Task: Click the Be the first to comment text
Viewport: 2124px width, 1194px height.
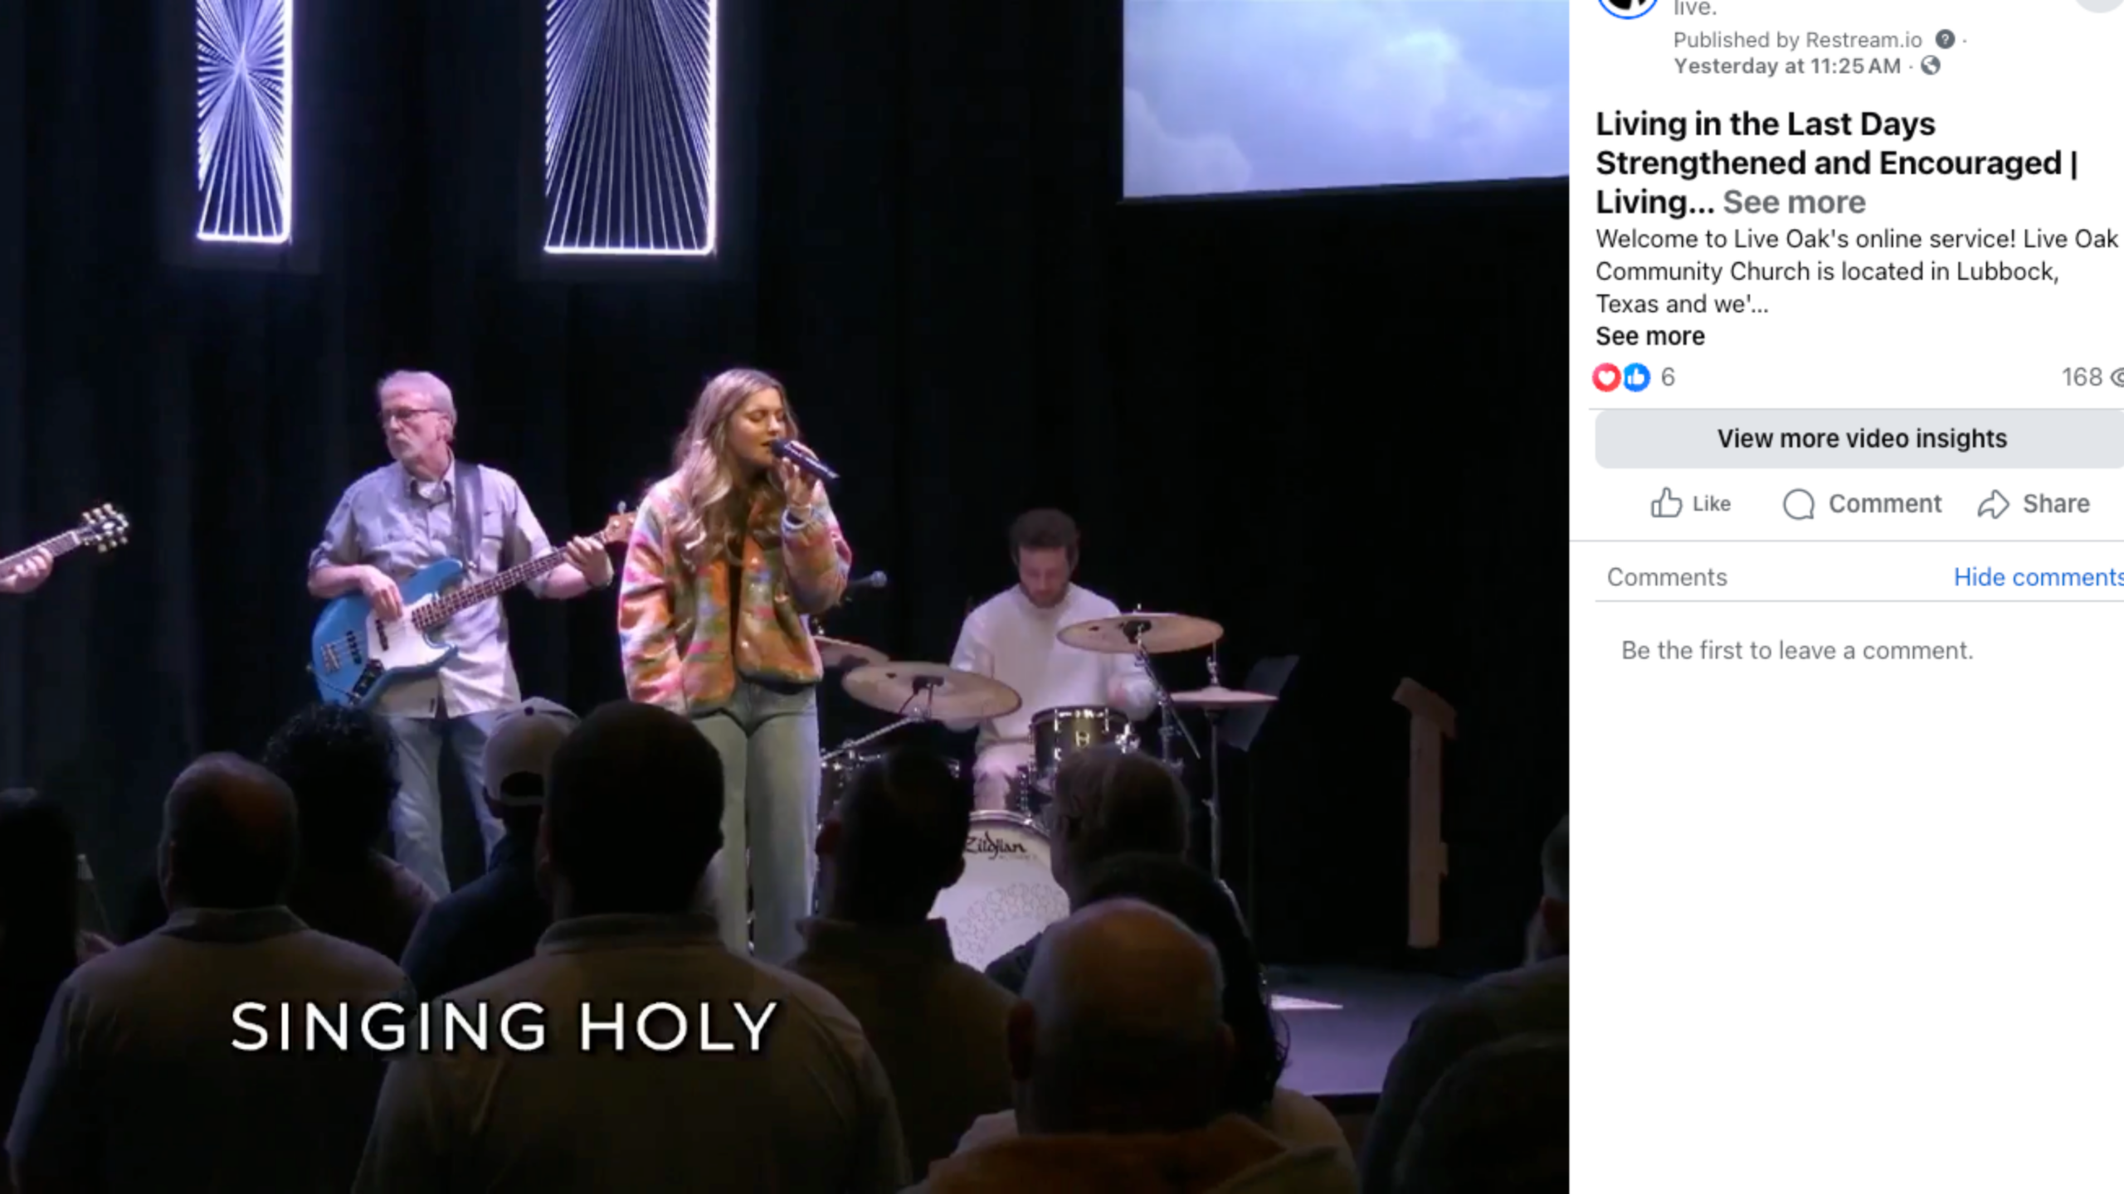Action: coord(1797,651)
